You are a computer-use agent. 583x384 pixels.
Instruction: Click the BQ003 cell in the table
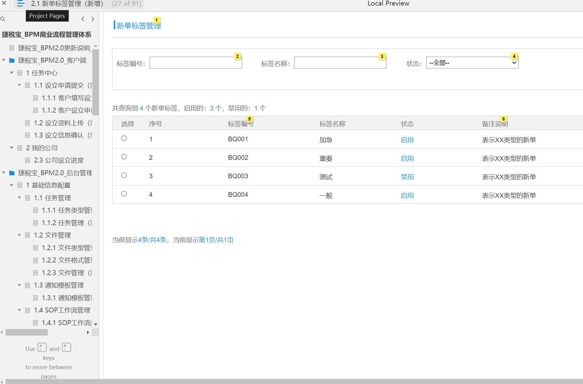[x=238, y=176]
